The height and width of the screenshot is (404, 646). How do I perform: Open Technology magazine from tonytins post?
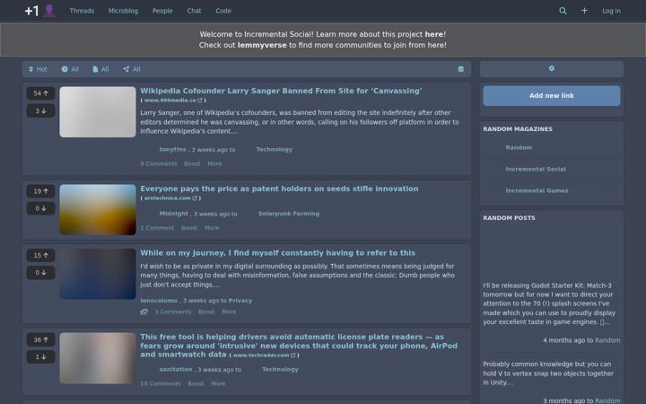[x=274, y=150]
